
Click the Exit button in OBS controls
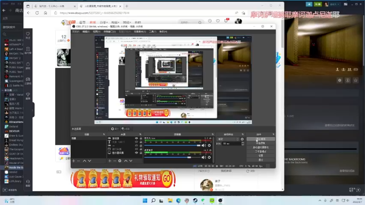click(261, 160)
